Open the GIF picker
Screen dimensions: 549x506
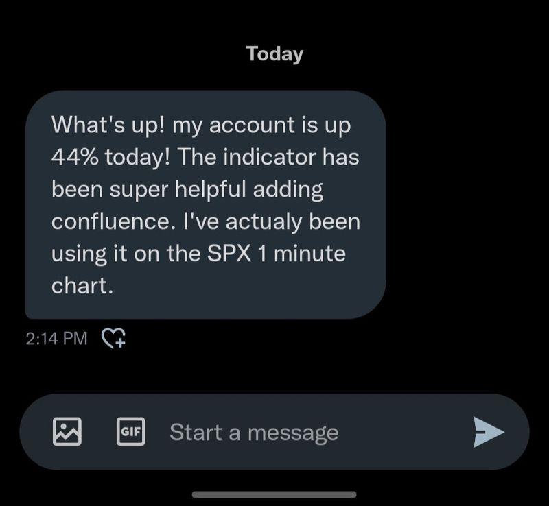130,431
